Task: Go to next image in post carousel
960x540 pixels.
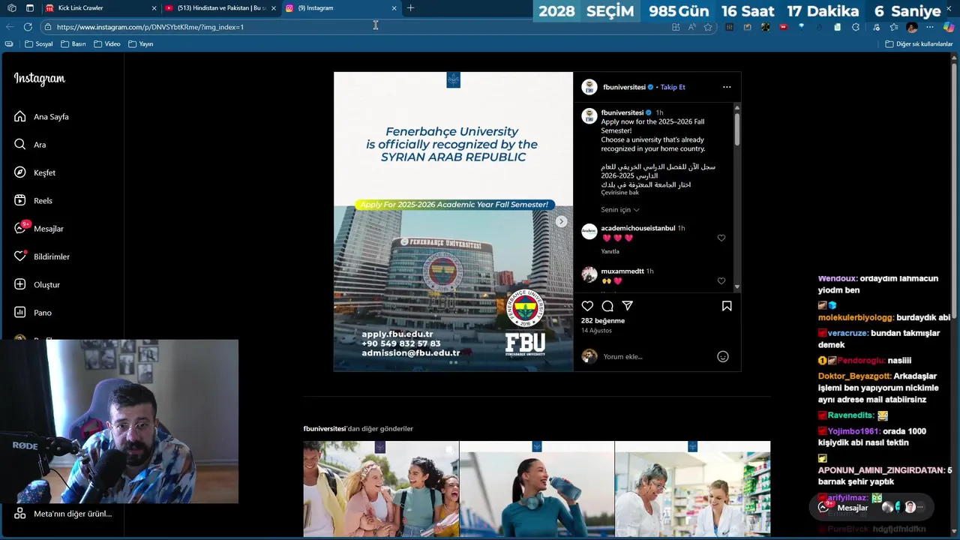Action: click(561, 221)
